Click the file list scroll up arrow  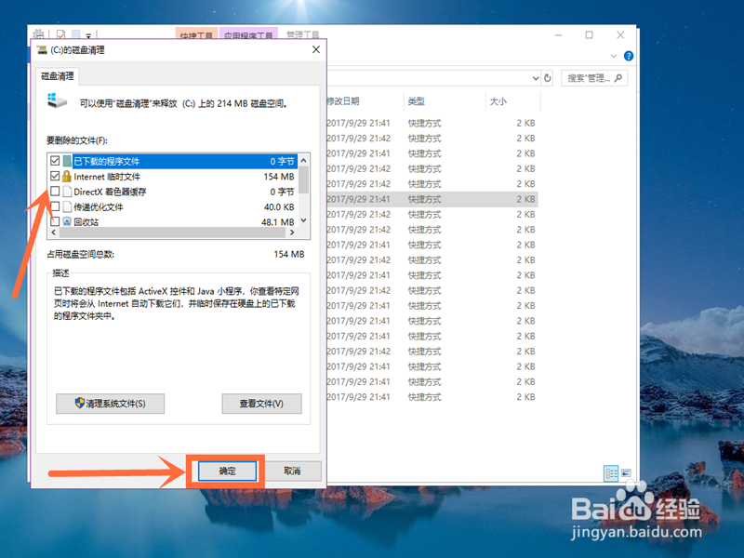[304, 160]
